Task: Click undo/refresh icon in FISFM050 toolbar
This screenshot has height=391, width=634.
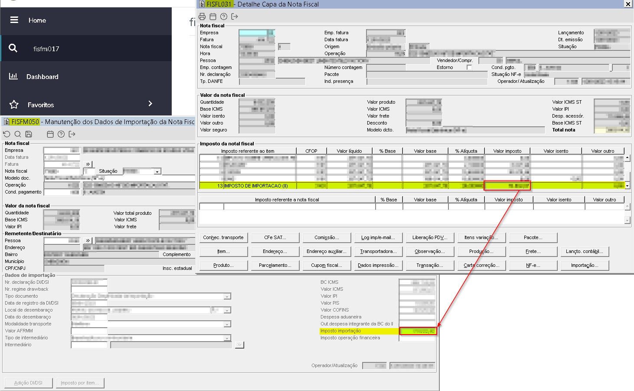Action: point(7,134)
